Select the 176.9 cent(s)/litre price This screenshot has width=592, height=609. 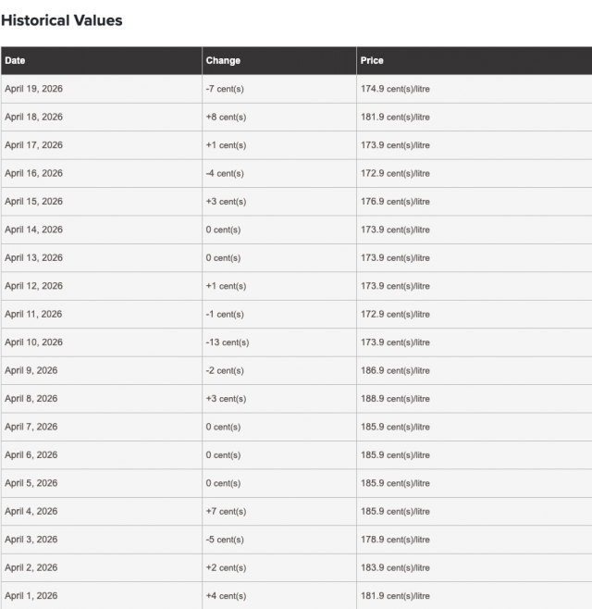pyautogui.click(x=395, y=202)
